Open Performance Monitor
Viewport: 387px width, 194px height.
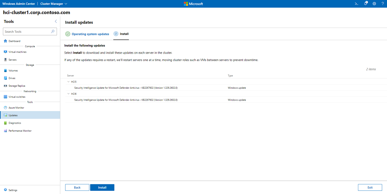click(20, 131)
